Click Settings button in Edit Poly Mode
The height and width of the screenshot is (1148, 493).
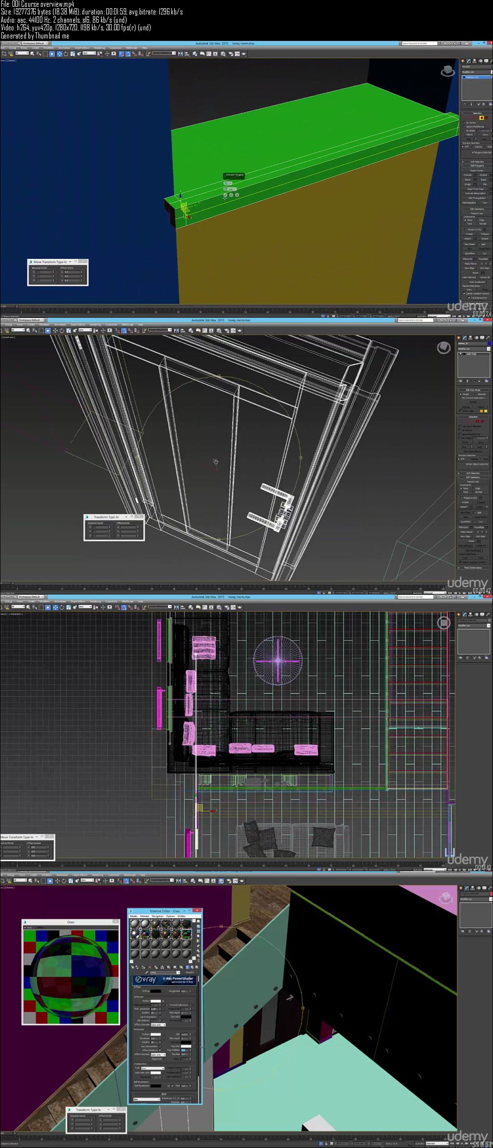[x=466, y=407]
